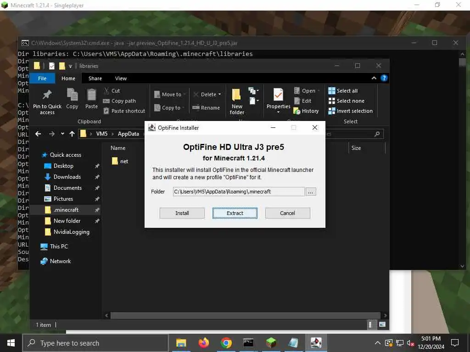470x352 pixels.
Task: Expand recent locations dropdown arrow
Action: click(62, 134)
